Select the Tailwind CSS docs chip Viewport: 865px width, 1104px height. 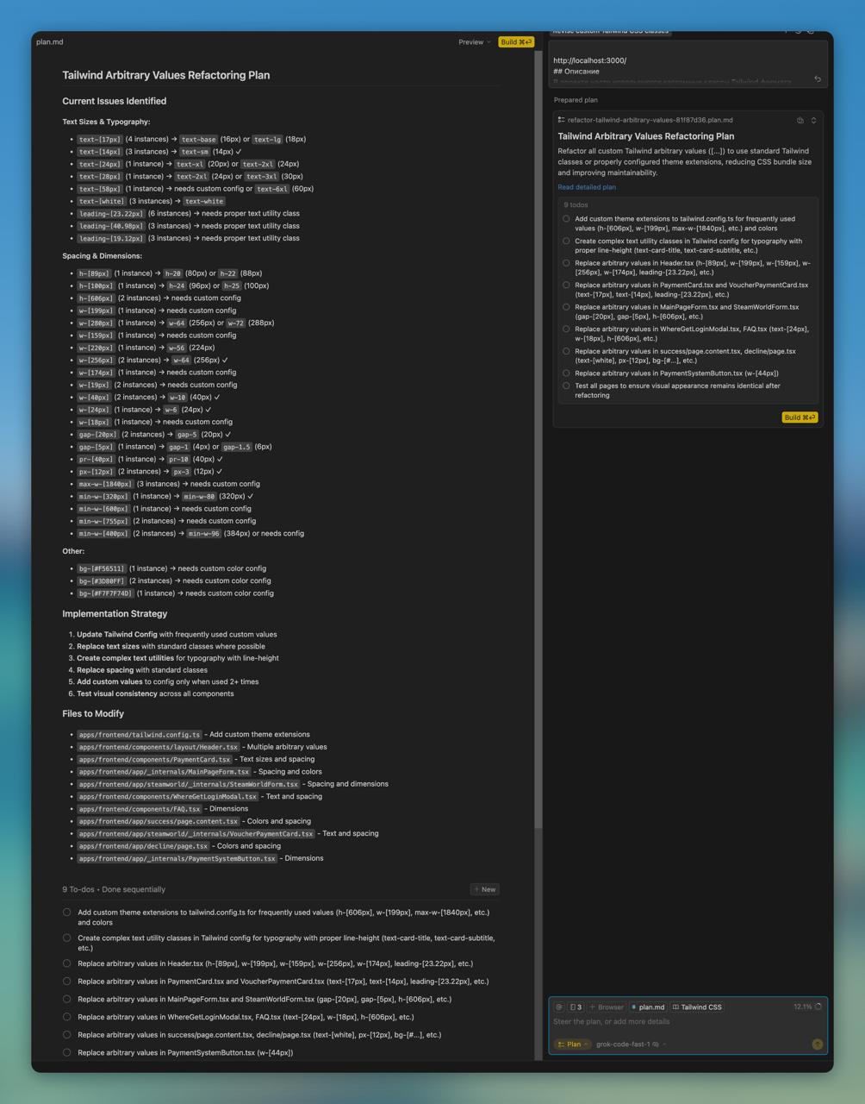697,1007
